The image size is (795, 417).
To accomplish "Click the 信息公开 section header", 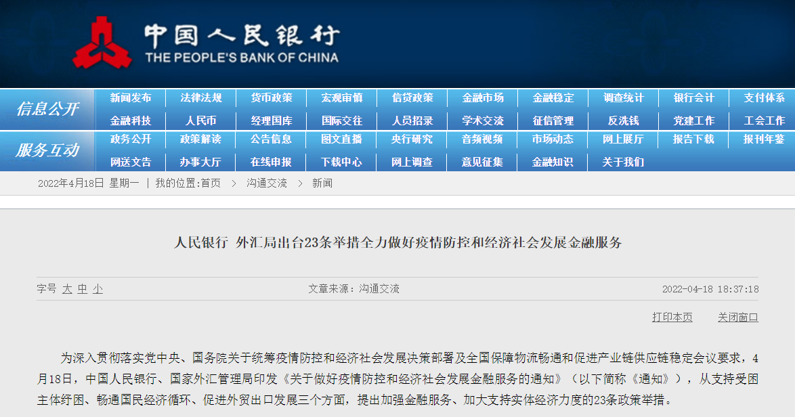I will (x=47, y=108).
